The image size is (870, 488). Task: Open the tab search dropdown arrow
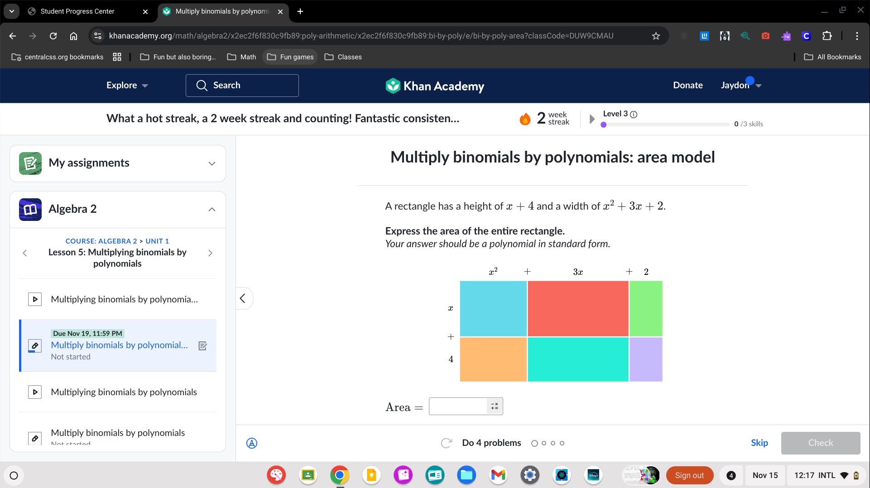(x=11, y=11)
